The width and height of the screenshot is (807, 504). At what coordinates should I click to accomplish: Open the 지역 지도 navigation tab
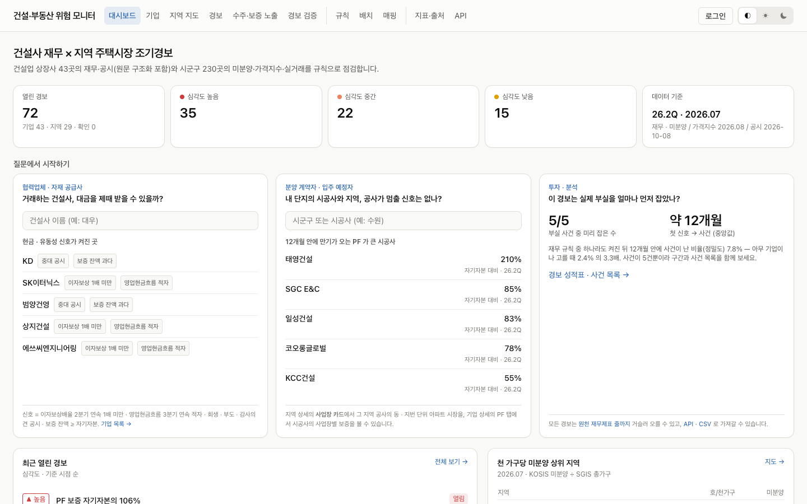click(184, 16)
